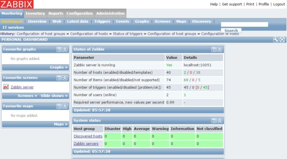
Task: Open Status of triggers history link
Action: coord(128,34)
